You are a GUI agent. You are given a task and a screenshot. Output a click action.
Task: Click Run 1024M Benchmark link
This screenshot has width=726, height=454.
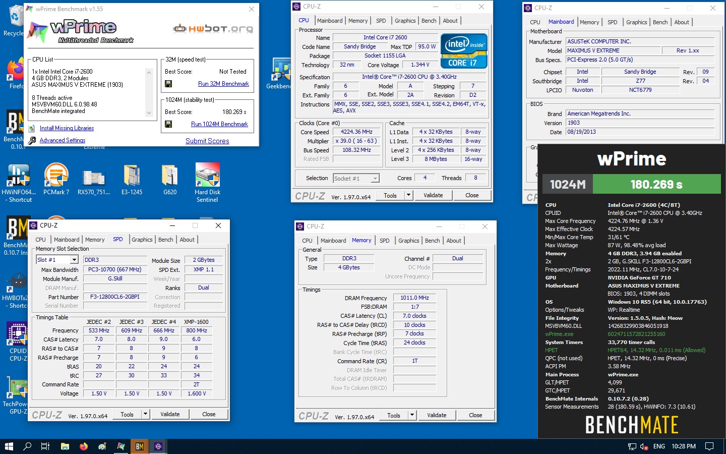[219, 124]
